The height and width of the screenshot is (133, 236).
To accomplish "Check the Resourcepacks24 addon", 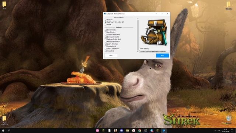I will (x=106, y=41).
